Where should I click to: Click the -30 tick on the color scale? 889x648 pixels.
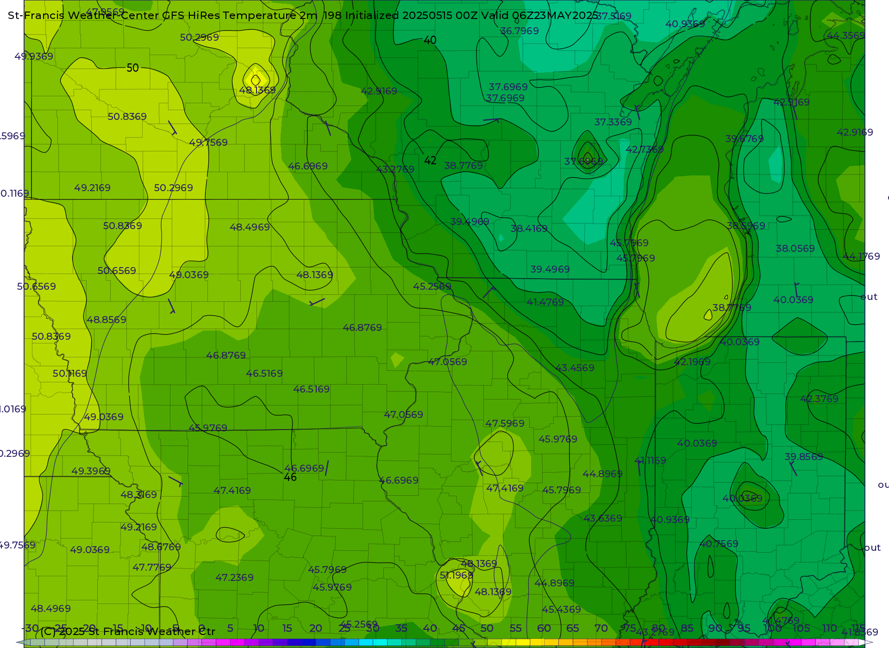31,629
